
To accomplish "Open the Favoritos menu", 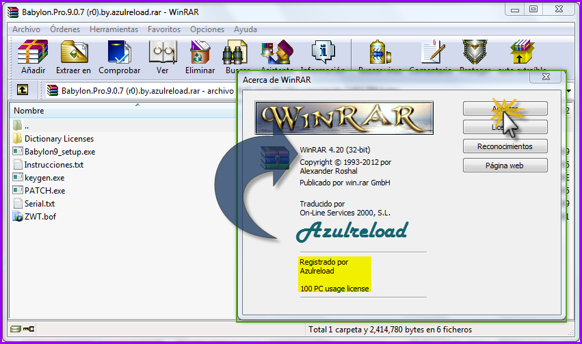I will (164, 29).
